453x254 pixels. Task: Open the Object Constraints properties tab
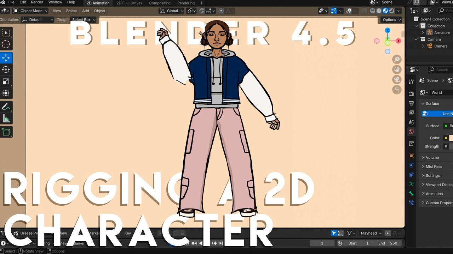click(411, 175)
